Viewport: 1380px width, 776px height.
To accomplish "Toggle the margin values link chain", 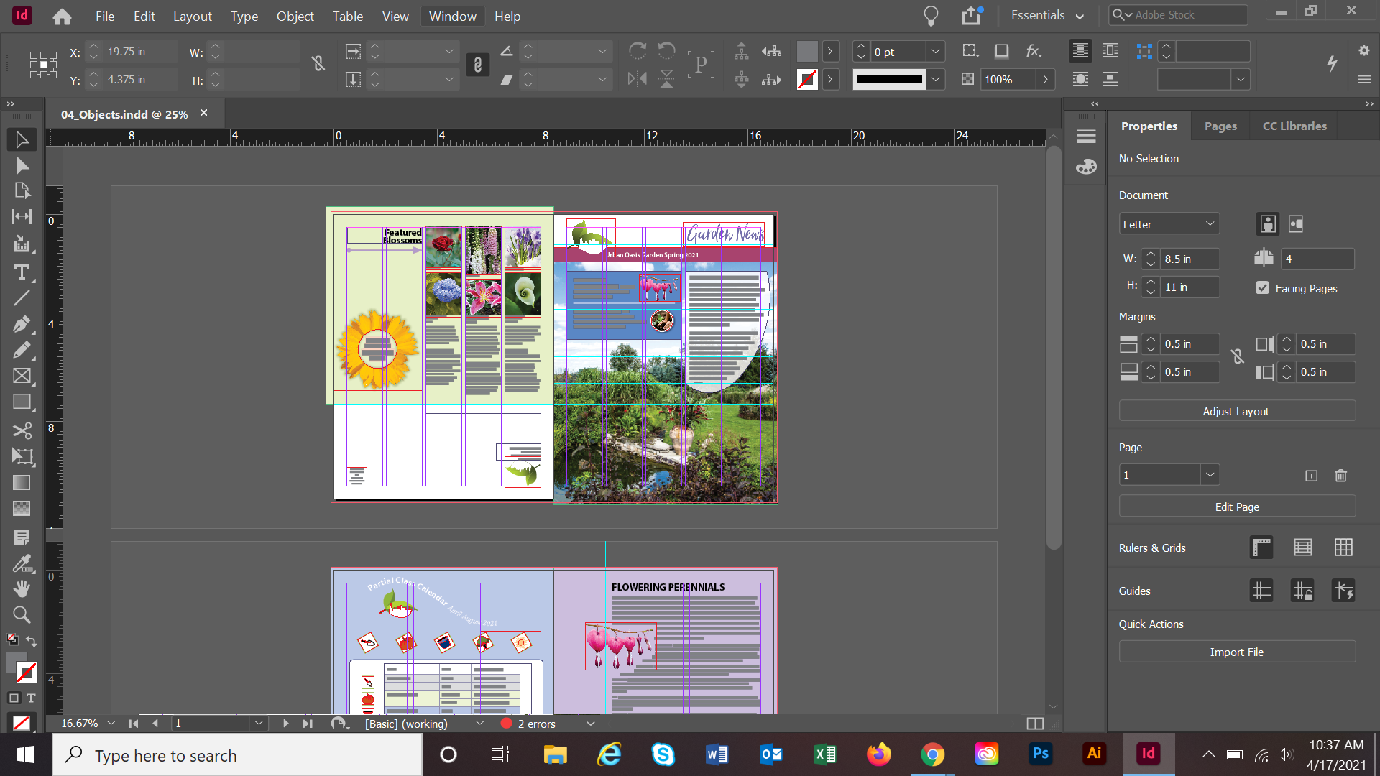I will [1238, 357].
